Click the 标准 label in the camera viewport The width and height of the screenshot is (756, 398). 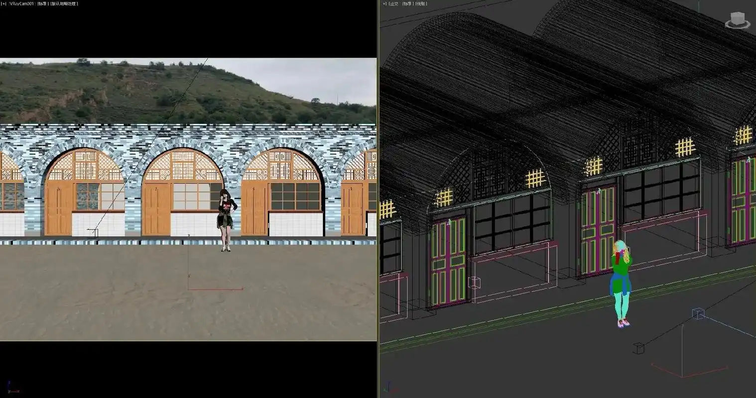(x=42, y=3)
